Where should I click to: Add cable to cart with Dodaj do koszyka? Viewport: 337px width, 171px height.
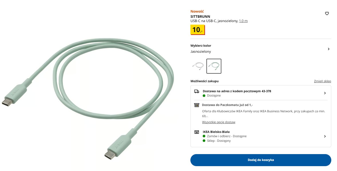pos(261,160)
